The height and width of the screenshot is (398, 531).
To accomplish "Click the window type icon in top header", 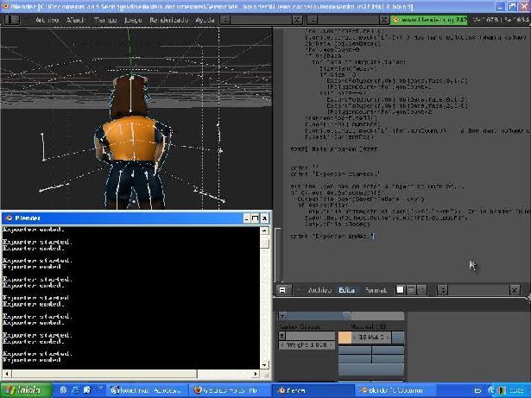I will [11, 20].
